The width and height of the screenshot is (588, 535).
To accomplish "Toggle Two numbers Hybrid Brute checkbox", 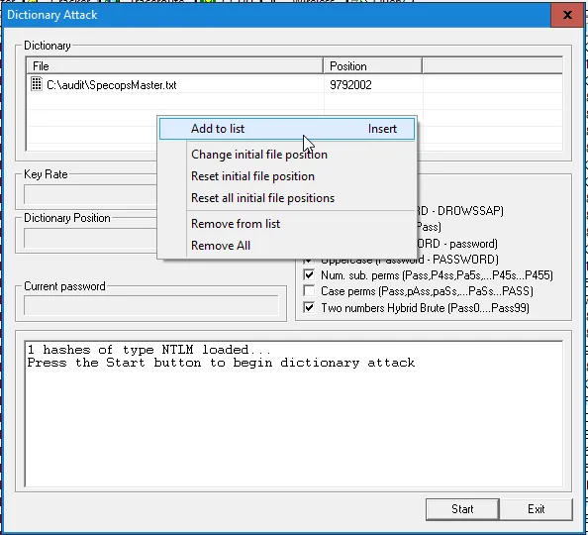I will (x=309, y=308).
